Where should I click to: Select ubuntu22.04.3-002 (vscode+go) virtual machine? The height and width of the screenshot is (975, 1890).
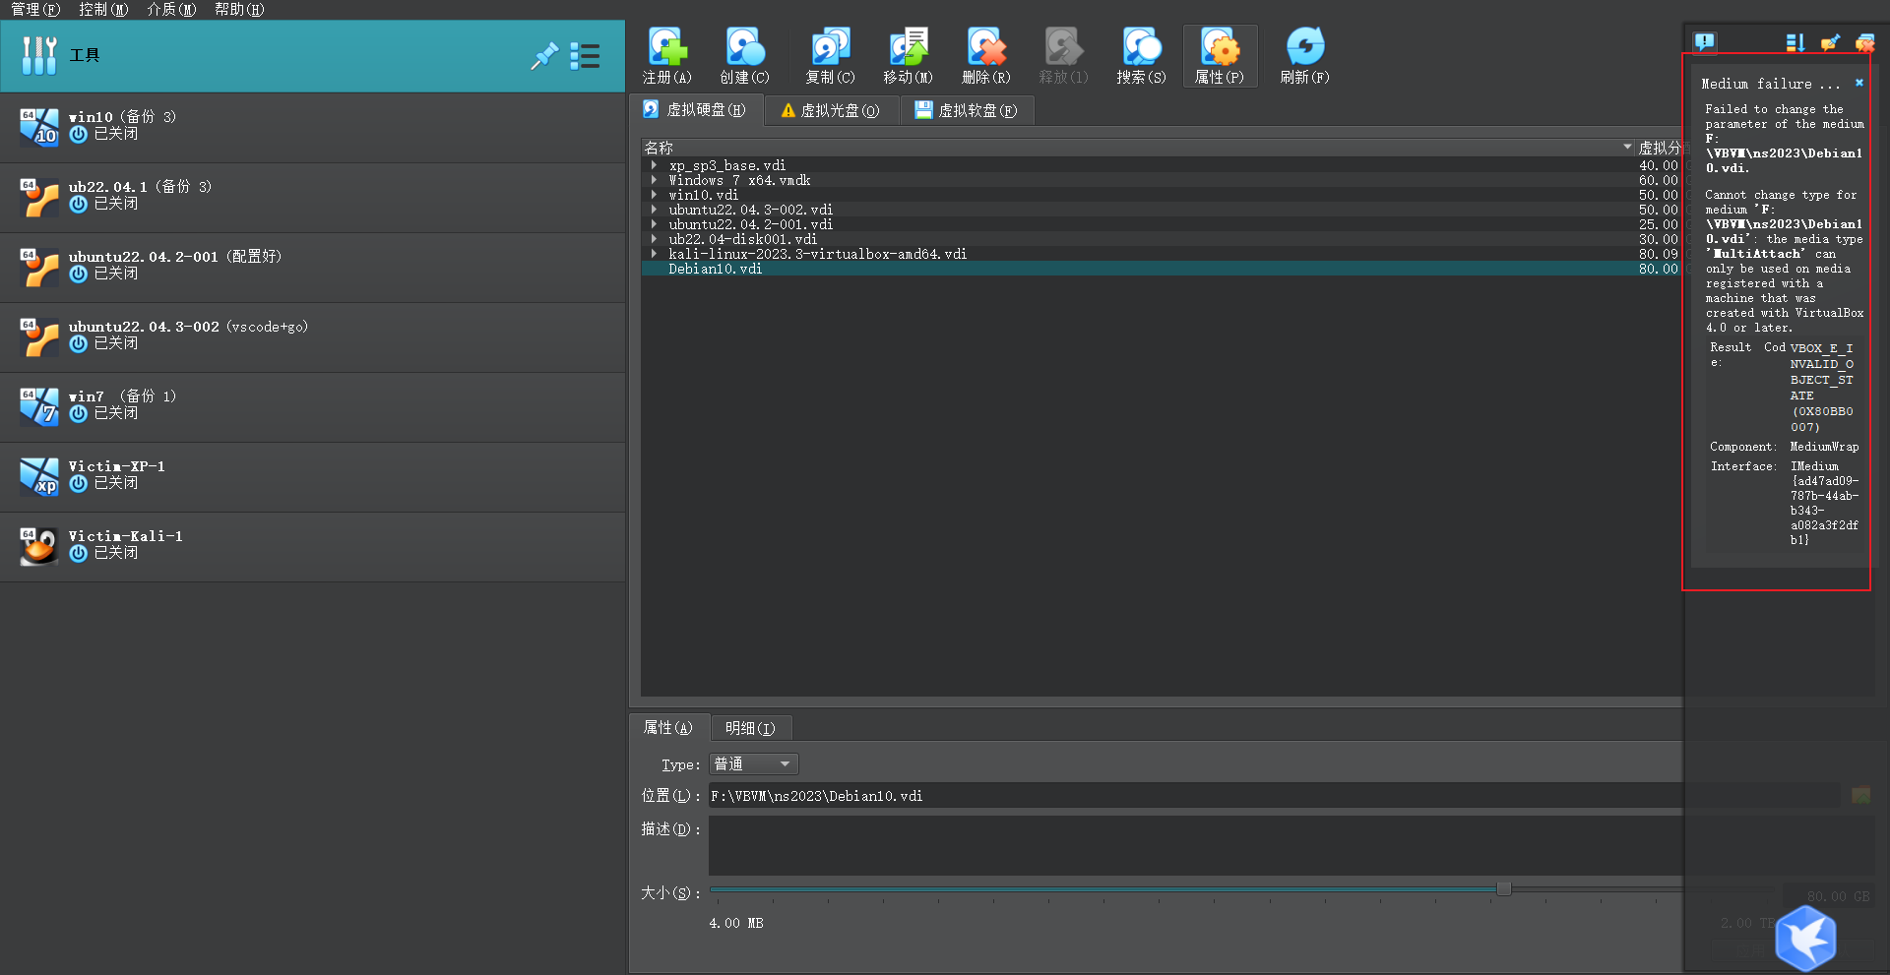[x=312, y=337]
